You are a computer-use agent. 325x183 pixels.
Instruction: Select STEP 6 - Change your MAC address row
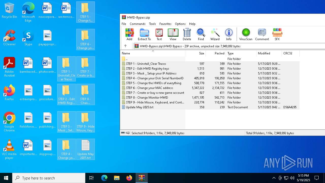pyautogui.click(x=210, y=88)
